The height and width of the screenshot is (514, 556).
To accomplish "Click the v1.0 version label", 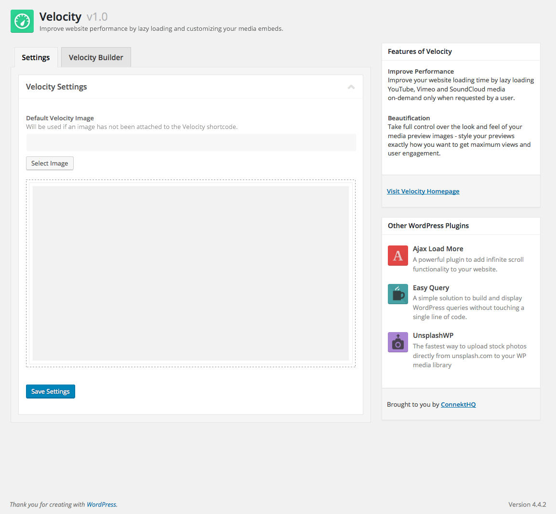I will (x=97, y=17).
